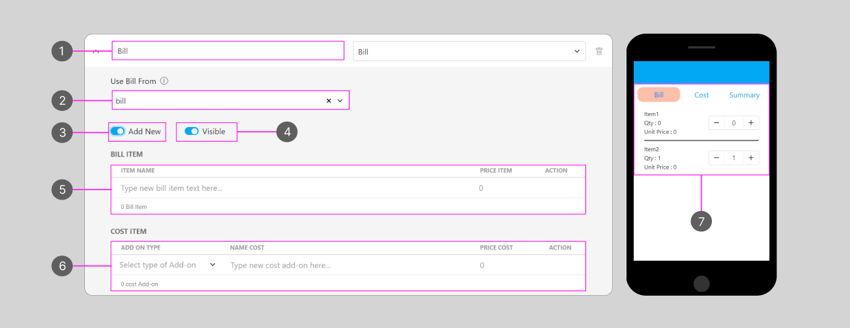Switch to the Summary tab in preview
850x328 pixels.
click(744, 95)
